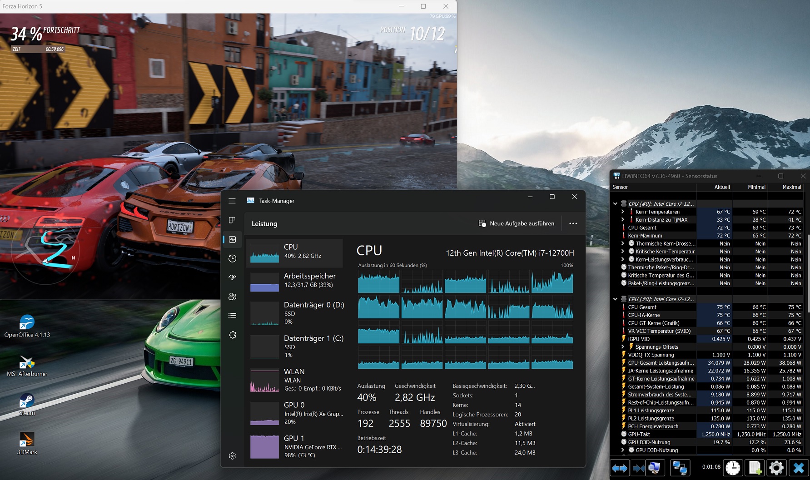Click the three-dot more options in Task-Manager
This screenshot has height=480, width=810.
pos(573,223)
